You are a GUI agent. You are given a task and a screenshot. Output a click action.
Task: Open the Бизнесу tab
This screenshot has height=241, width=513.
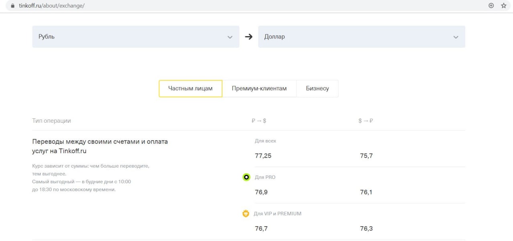317,89
